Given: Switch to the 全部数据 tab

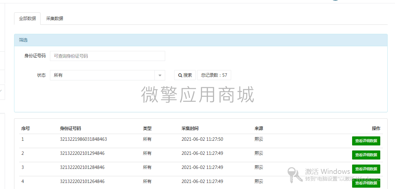Looking at the screenshot, I should (27, 18).
